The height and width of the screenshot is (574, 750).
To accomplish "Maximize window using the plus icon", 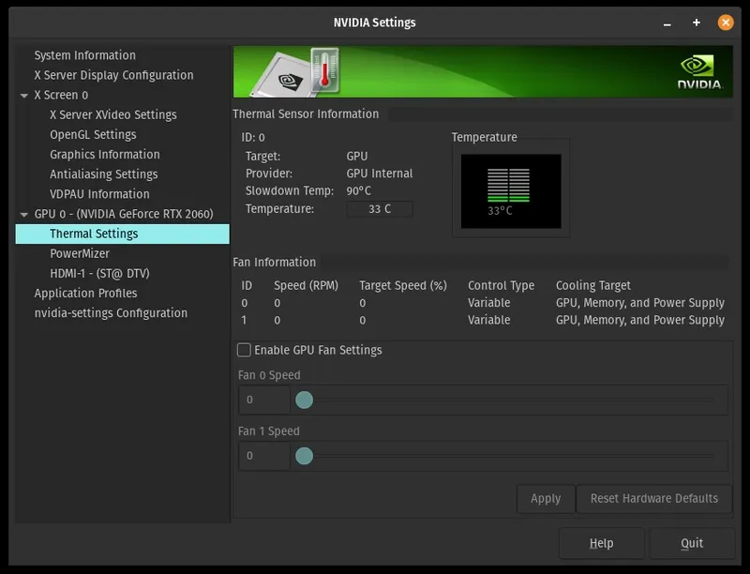I will coord(697,23).
